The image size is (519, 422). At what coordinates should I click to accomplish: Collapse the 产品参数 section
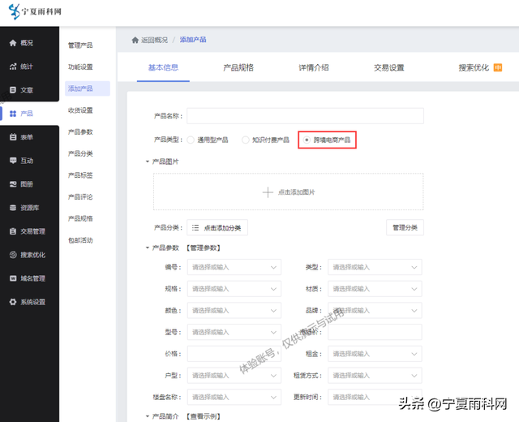[148, 248]
